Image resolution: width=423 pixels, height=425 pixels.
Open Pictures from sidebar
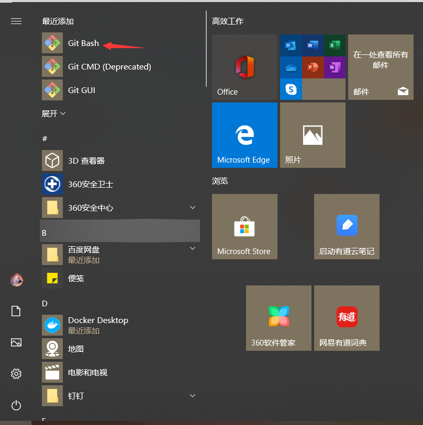click(x=16, y=342)
